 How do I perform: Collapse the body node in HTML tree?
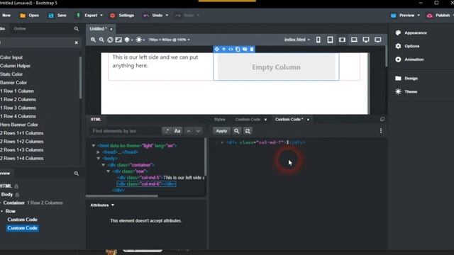[99, 159]
